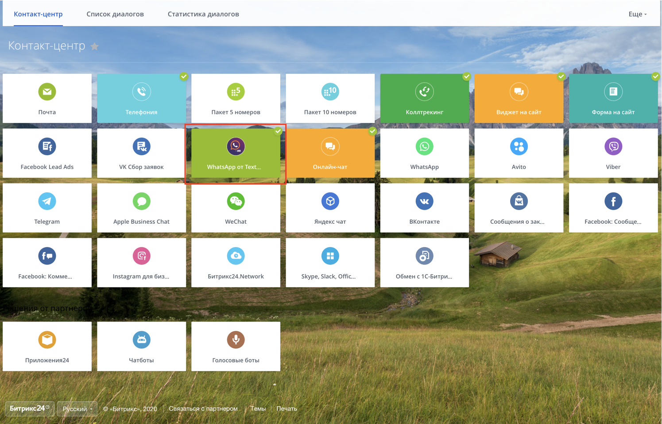
Task: Open the Сообщения о зак... icon
Action: (x=519, y=201)
